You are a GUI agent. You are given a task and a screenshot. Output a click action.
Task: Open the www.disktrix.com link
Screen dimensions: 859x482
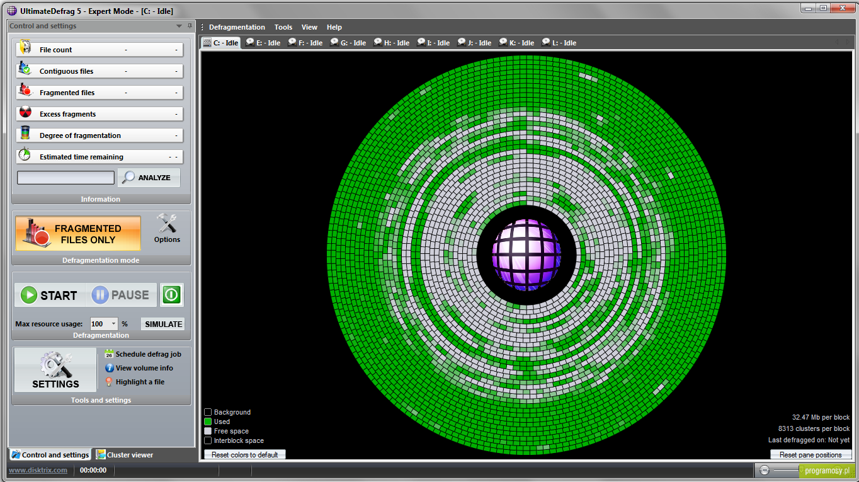(38, 470)
